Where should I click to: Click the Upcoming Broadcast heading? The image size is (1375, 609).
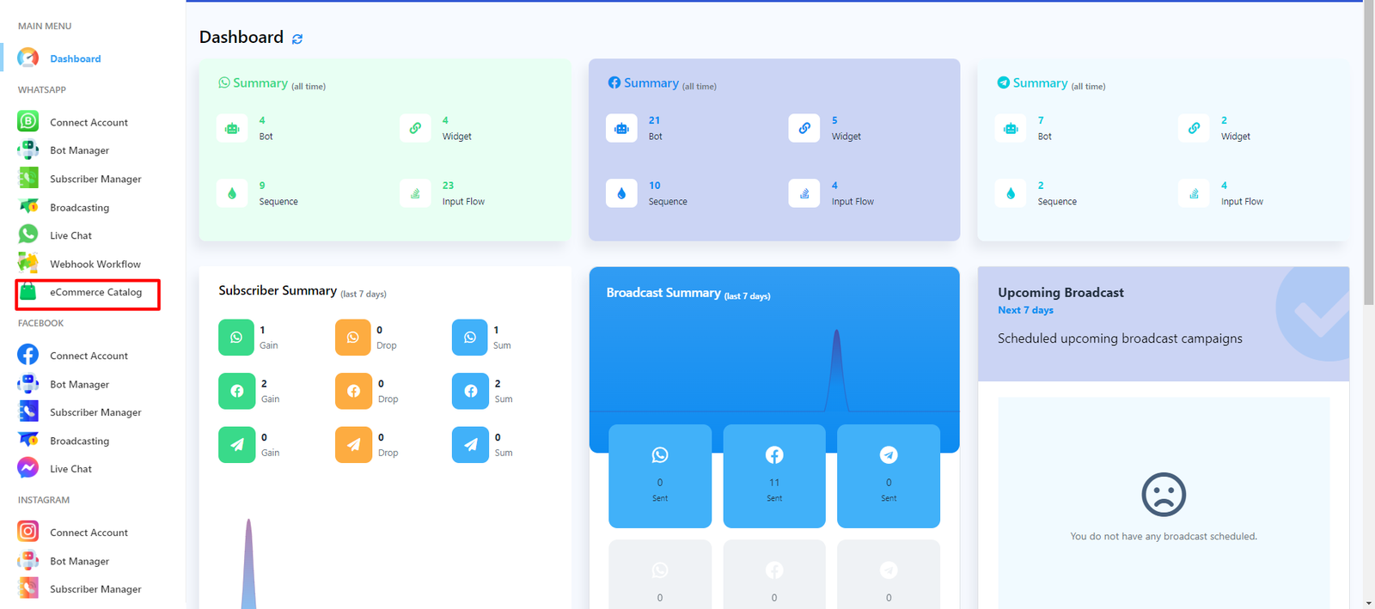tap(1060, 293)
